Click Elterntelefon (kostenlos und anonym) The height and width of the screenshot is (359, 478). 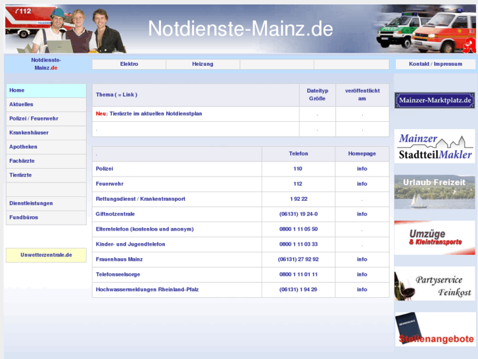click(x=145, y=229)
